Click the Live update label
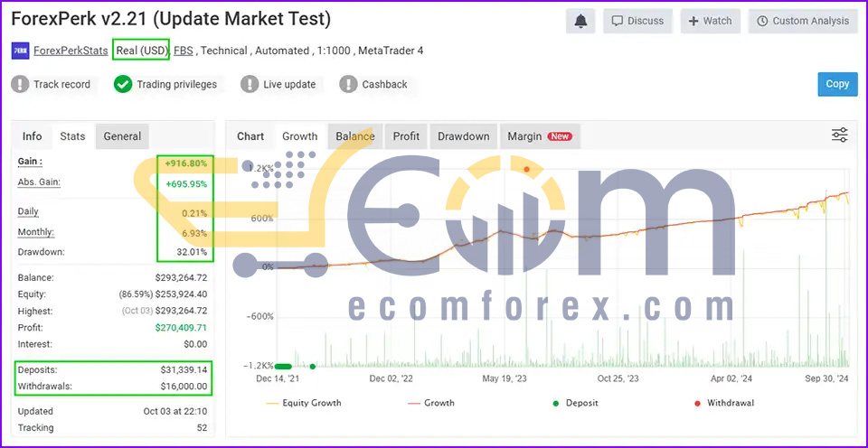The image size is (868, 448). click(x=289, y=85)
